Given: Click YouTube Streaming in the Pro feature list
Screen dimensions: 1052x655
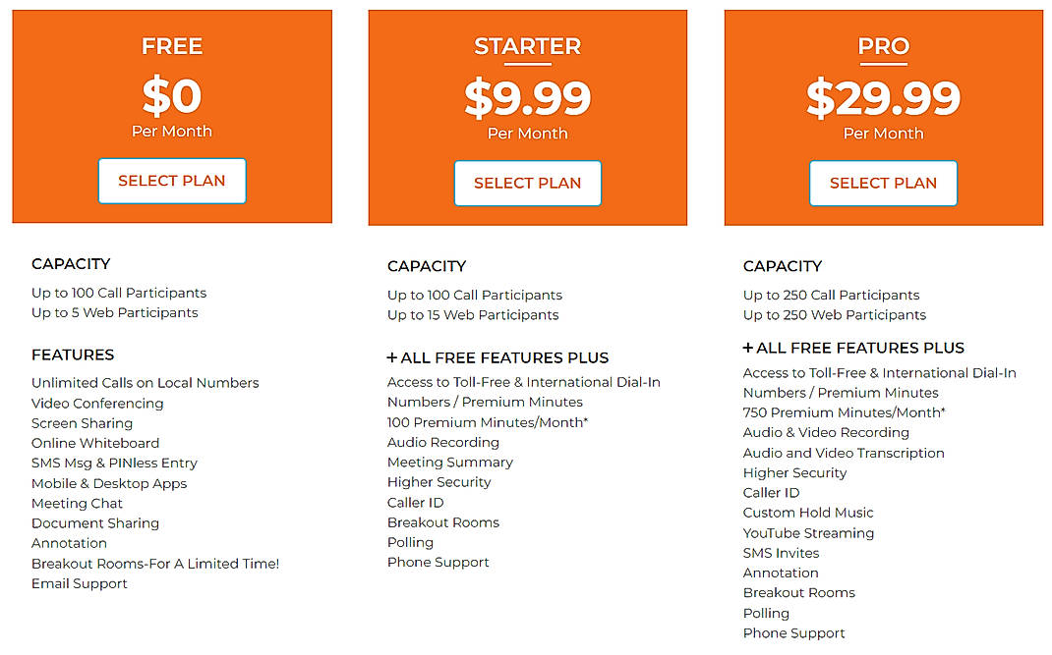Looking at the screenshot, I should [808, 532].
